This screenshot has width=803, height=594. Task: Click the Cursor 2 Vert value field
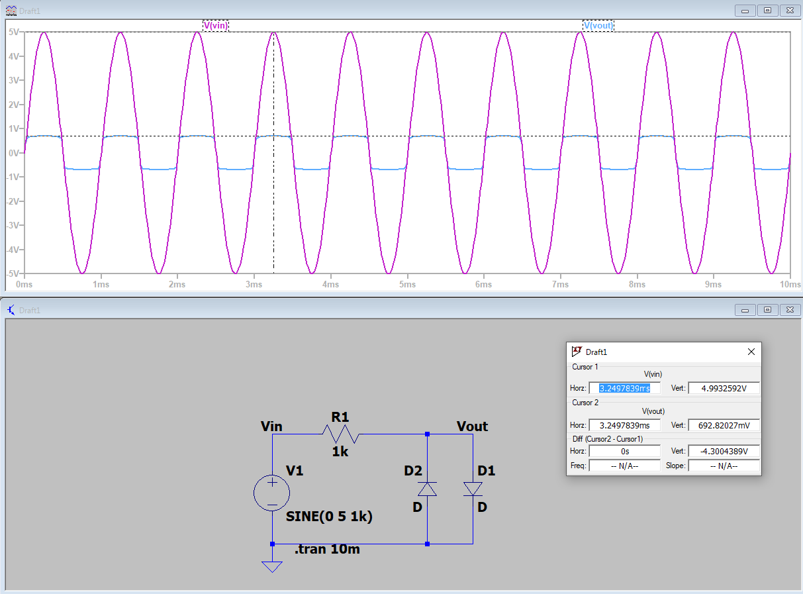(724, 425)
